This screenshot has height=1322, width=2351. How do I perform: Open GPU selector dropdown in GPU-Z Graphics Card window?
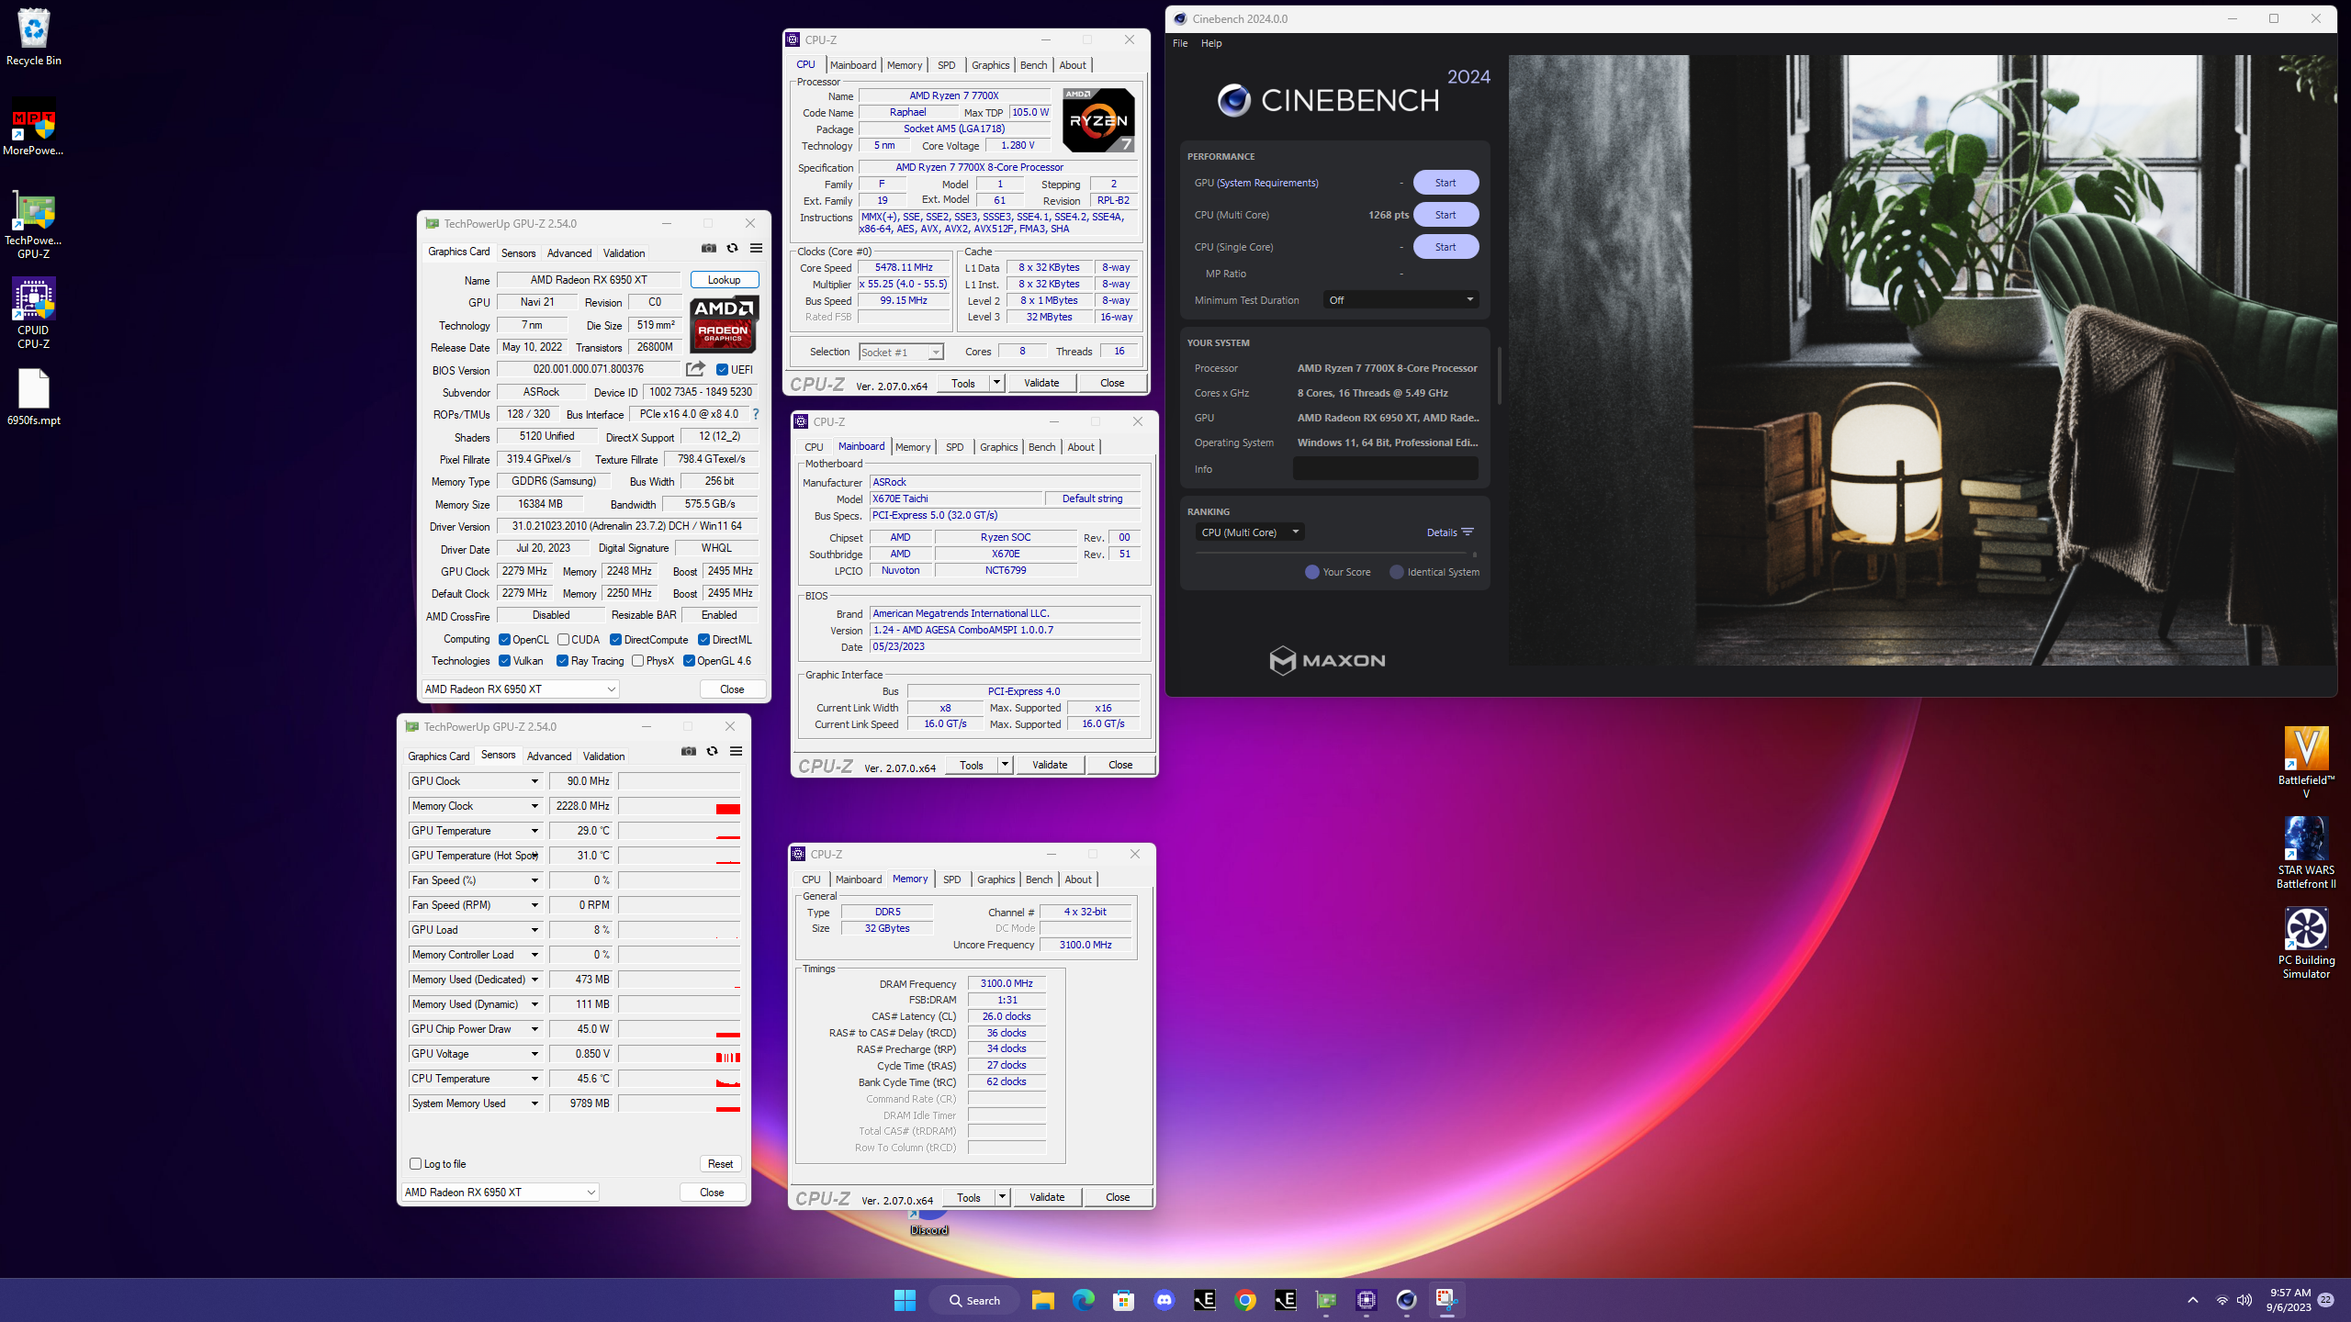(x=521, y=689)
